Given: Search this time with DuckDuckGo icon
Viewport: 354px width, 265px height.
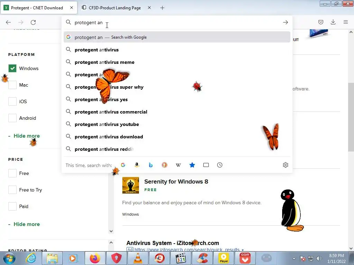Looking at the screenshot, I should (165, 165).
